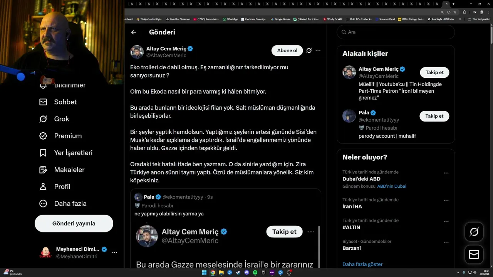Open the ABD'nin Dubai topic link
493x277 pixels.
coord(391,186)
